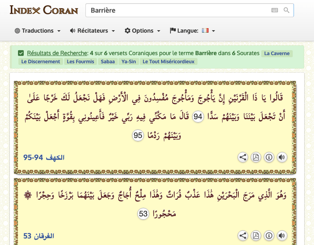Viewport: 314px width, 245px height.
Task: Select the Ya-Sin sourate tag
Action: point(128,62)
